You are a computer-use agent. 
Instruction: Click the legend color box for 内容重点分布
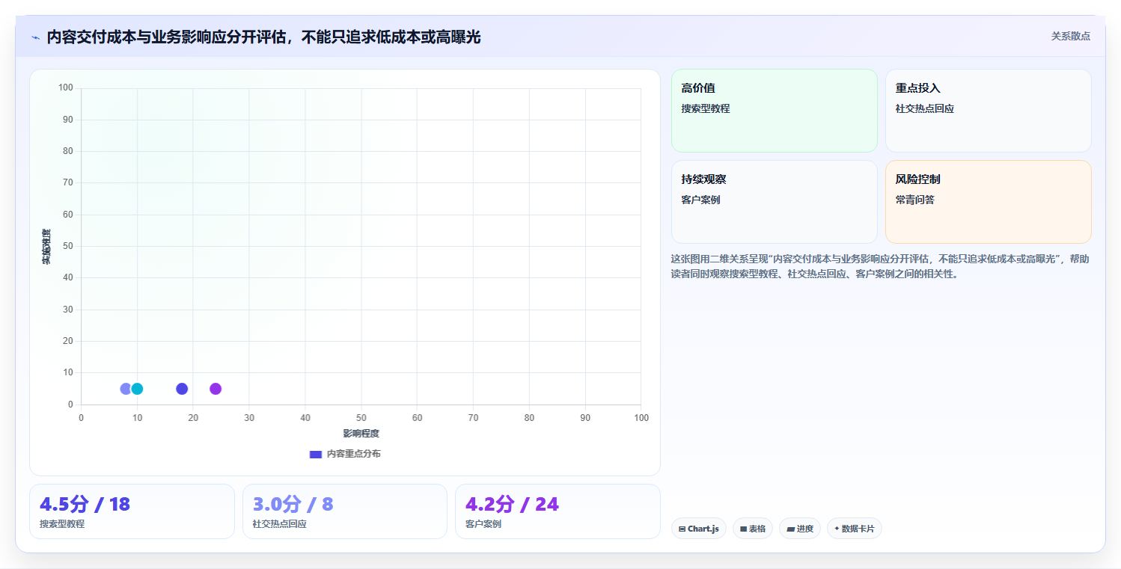[316, 454]
